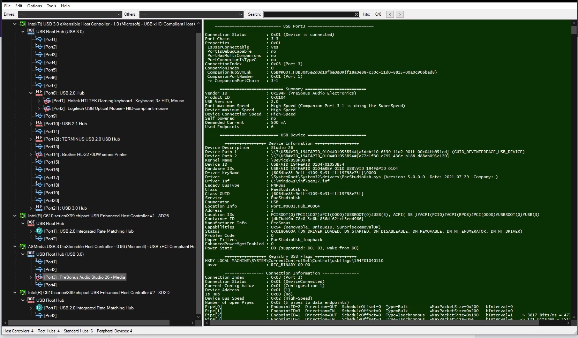Image resolution: width=578 pixels, height=338 pixels.
Task: Expand the PreSonus Audio Studio 26 node
Action: (x=31, y=277)
